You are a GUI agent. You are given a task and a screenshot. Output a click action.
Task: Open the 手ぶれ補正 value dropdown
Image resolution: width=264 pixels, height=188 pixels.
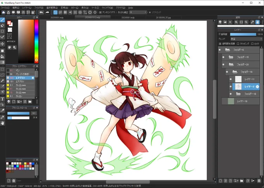pyautogui.click(x=138, y=12)
